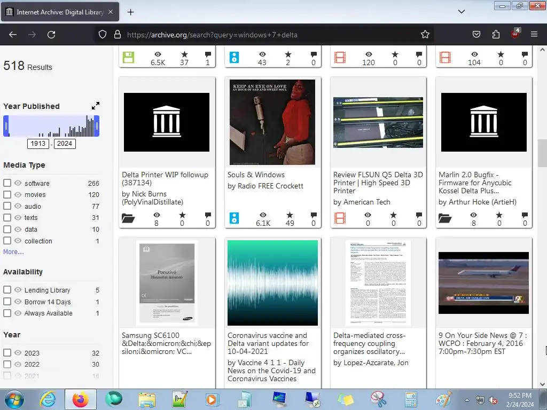Click audio icon on Souls & Windows card
Screen dimensions: 547x410
coord(234,218)
